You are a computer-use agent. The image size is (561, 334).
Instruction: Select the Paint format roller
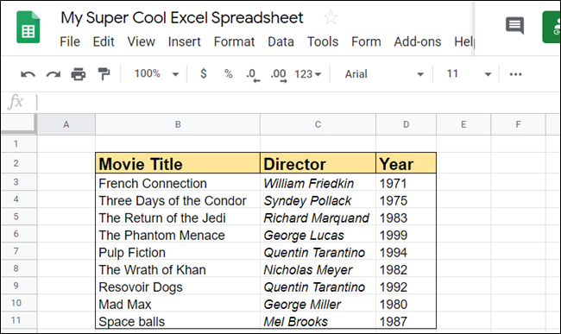click(104, 74)
